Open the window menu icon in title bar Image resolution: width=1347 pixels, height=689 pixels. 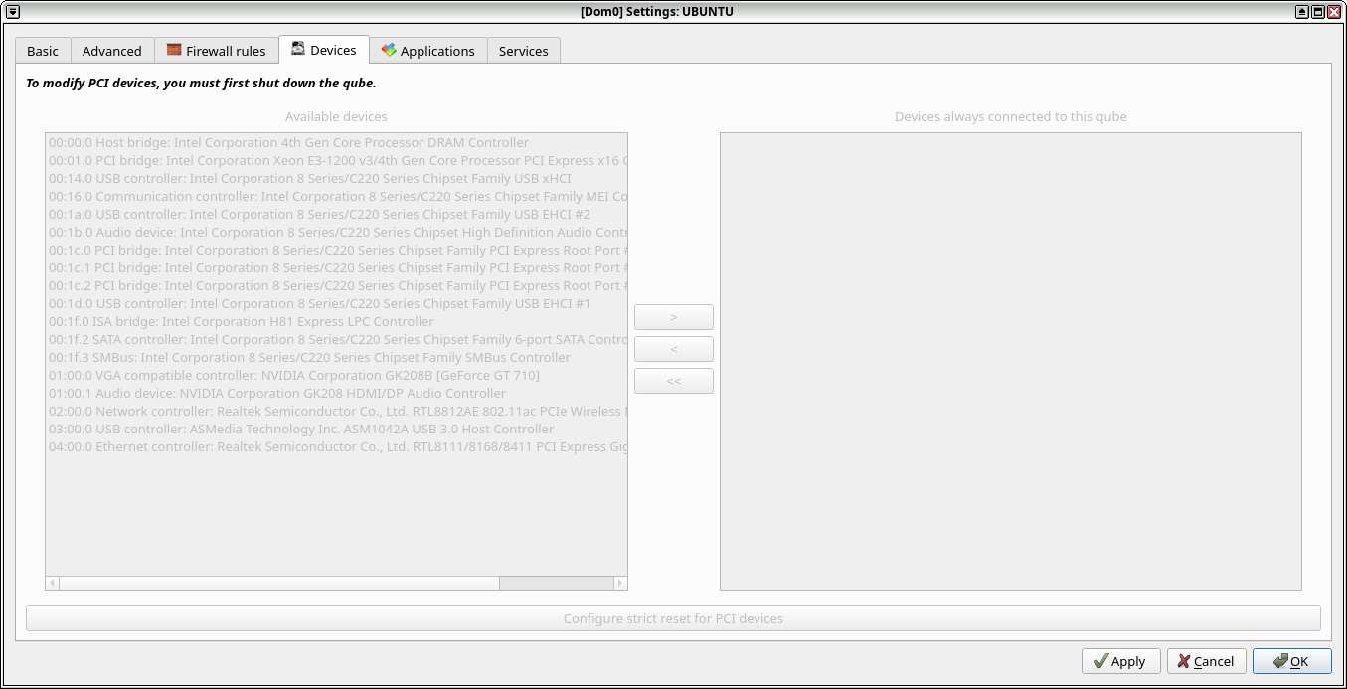13,12
